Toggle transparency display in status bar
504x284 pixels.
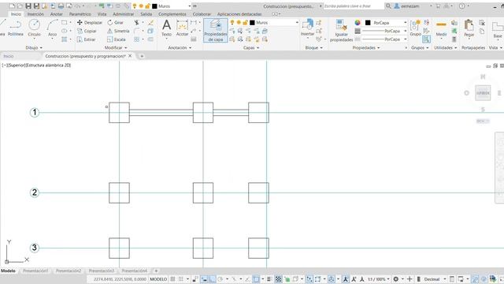point(278,278)
